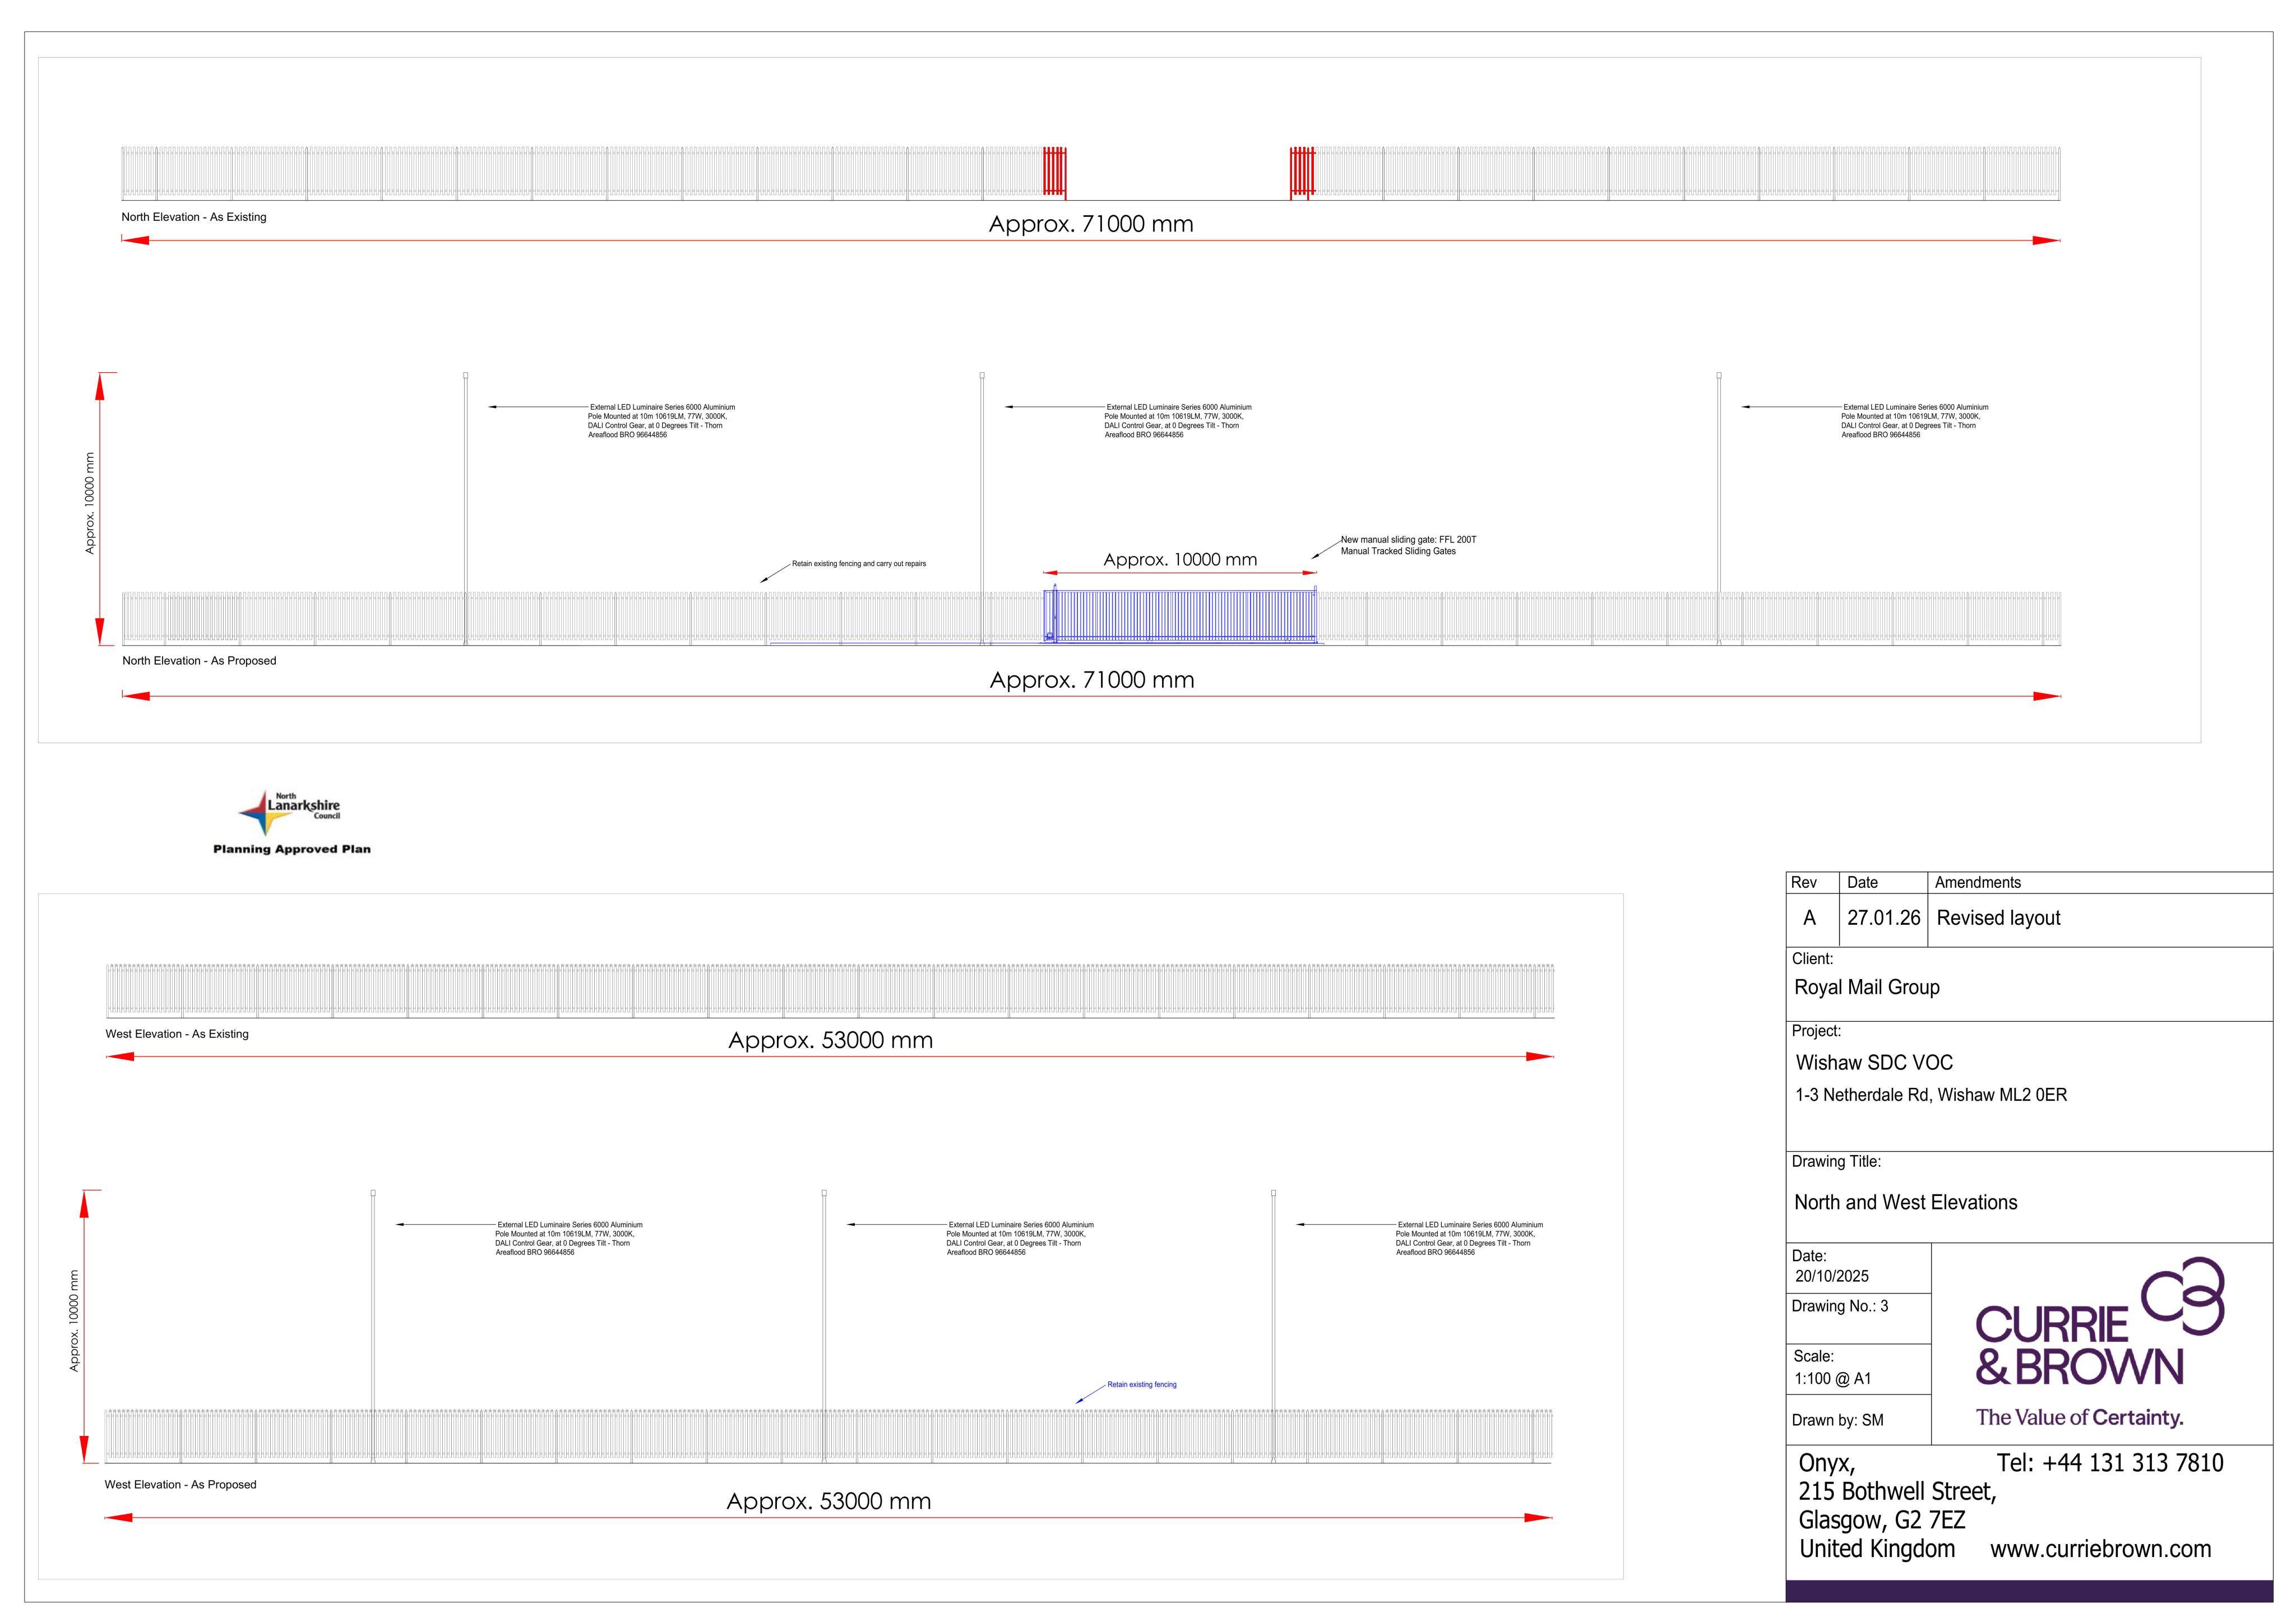Screen dimensions: 2296x1622
Task: Select the 'North Elevation - As Existing' label
Action: [194, 217]
